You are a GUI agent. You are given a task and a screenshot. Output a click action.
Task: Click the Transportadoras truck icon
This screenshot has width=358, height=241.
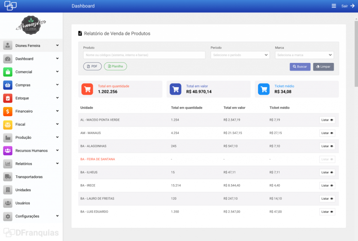(x=8, y=177)
